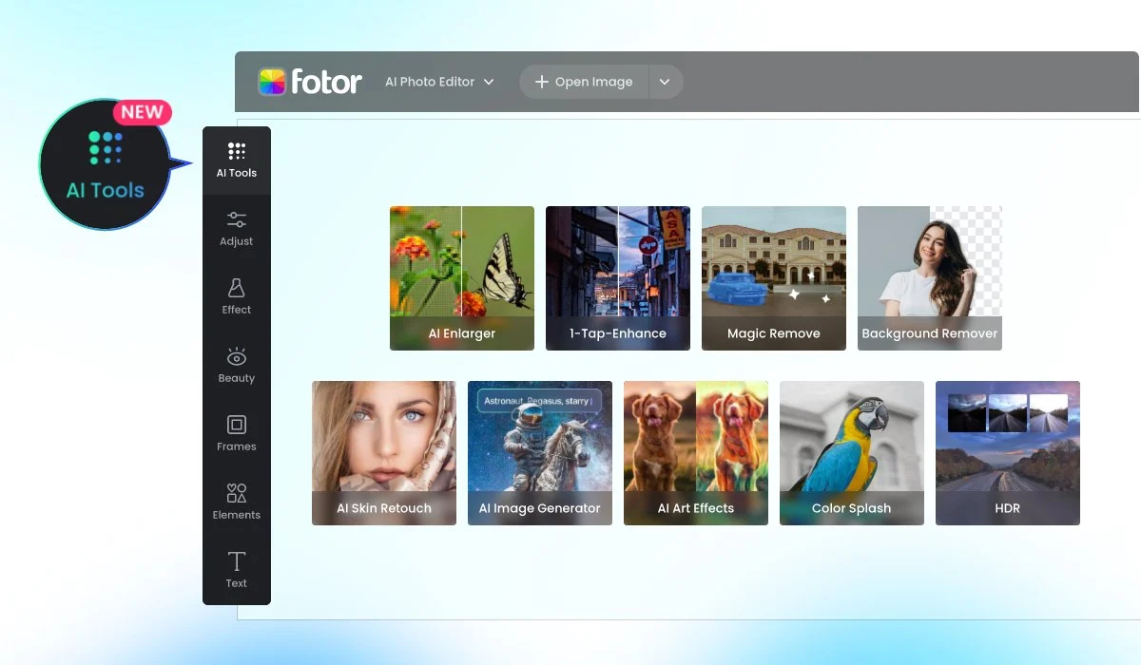Open the Magic Remove tool card
1141x665 pixels.
coord(774,278)
